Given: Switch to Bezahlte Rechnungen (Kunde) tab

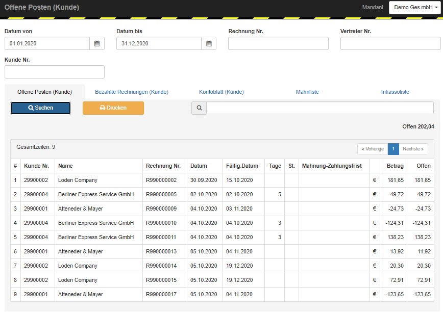Looking at the screenshot, I should [x=132, y=92].
